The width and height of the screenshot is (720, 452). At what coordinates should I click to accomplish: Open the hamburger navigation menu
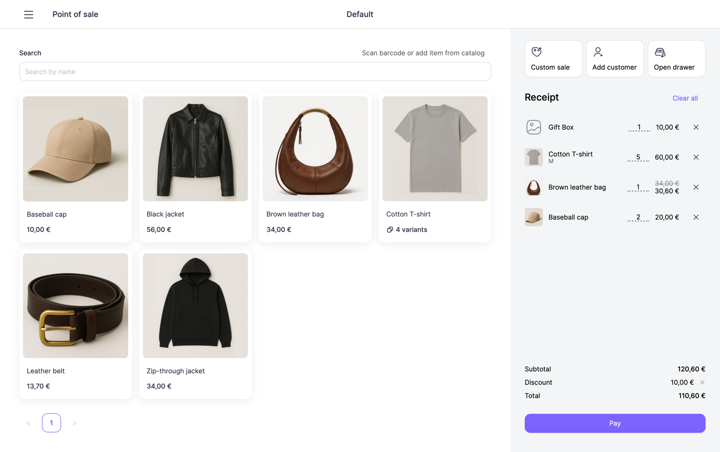[x=29, y=14]
